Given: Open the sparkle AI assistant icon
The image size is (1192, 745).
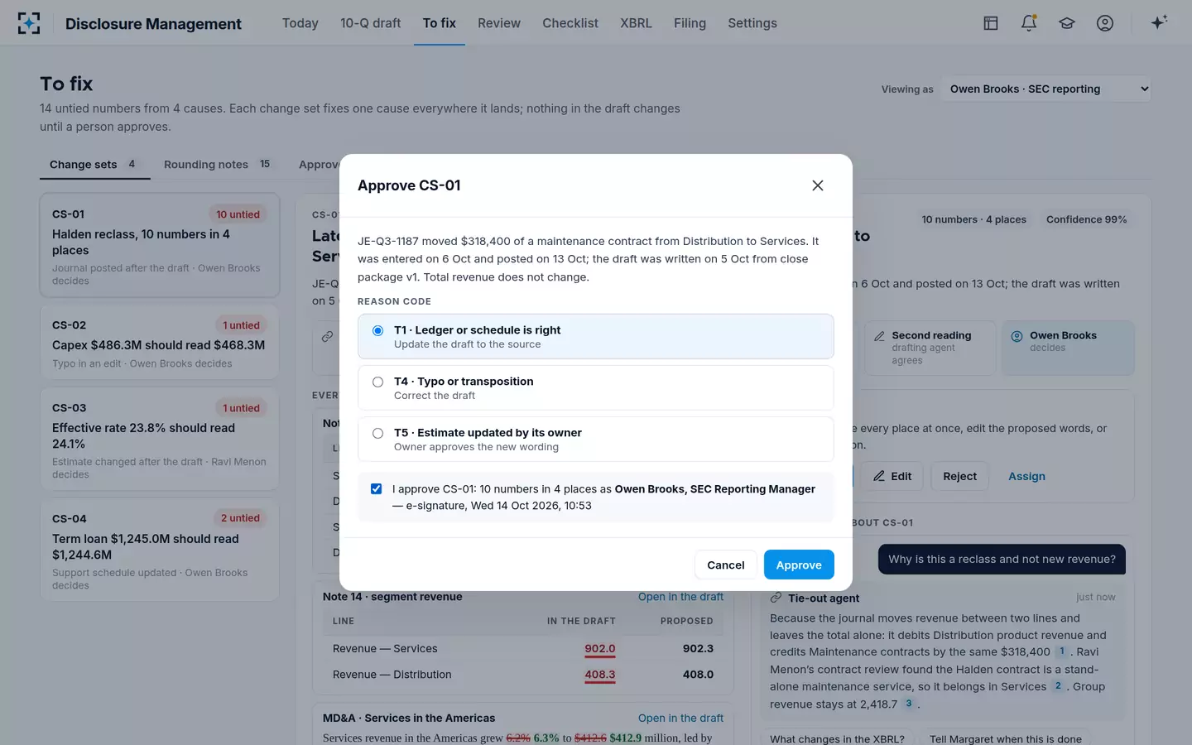Looking at the screenshot, I should point(1159,22).
